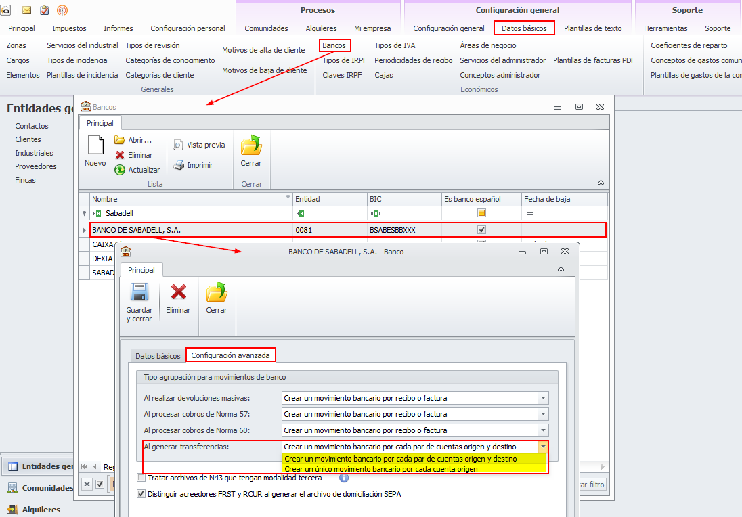The height and width of the screenshot is (517, 742).
Task: Collapse ribbon arrow in Bancos window
Action: (601, 183)
